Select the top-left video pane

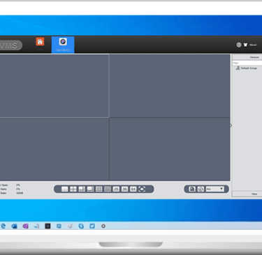coord(54,86)
